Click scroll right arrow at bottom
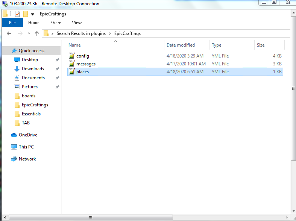The image size is (296, 221). tap(287, 217)
